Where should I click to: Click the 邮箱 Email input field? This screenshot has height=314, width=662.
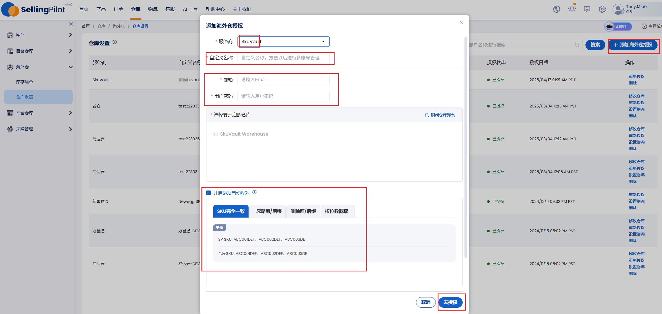pos(284,80)
